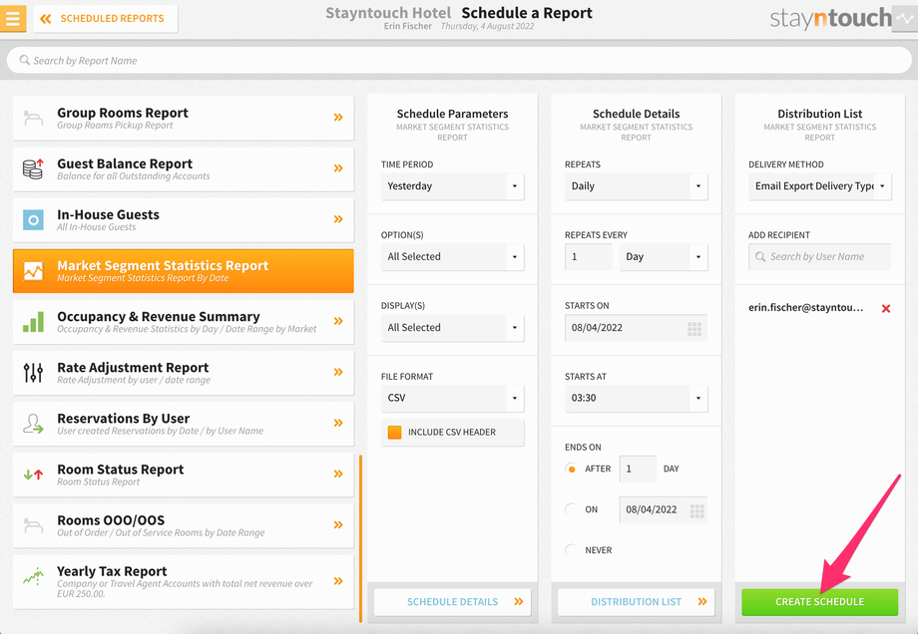Open the File Format CSV dropdown
This screenshot has height=634, width=918.
point(453,399)
